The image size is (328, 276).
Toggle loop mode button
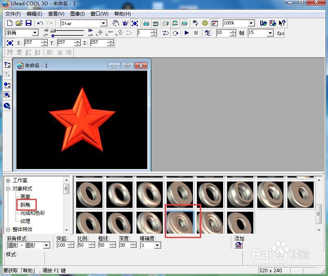[175, 33]
